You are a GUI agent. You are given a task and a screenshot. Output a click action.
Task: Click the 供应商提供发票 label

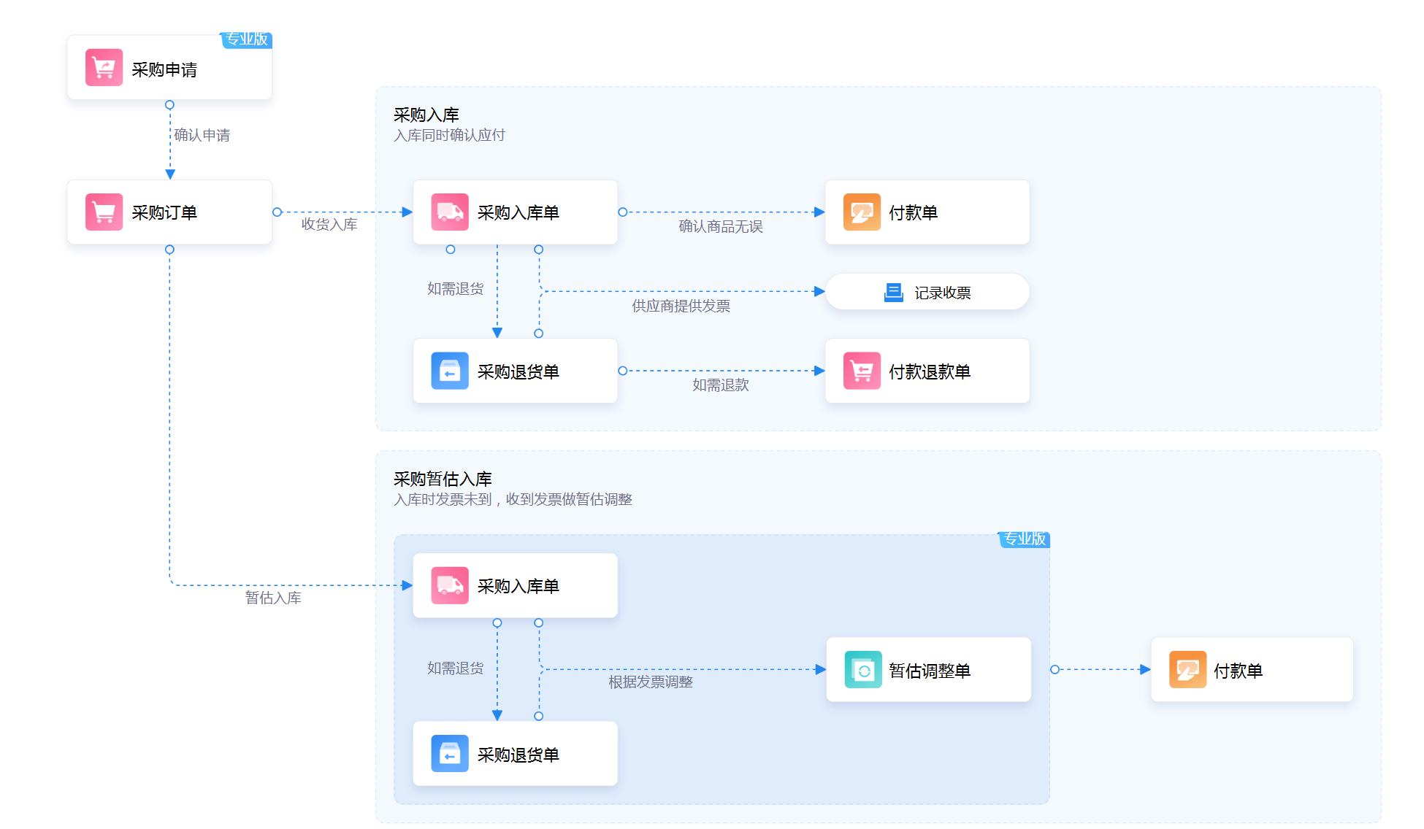click(681, 306)
